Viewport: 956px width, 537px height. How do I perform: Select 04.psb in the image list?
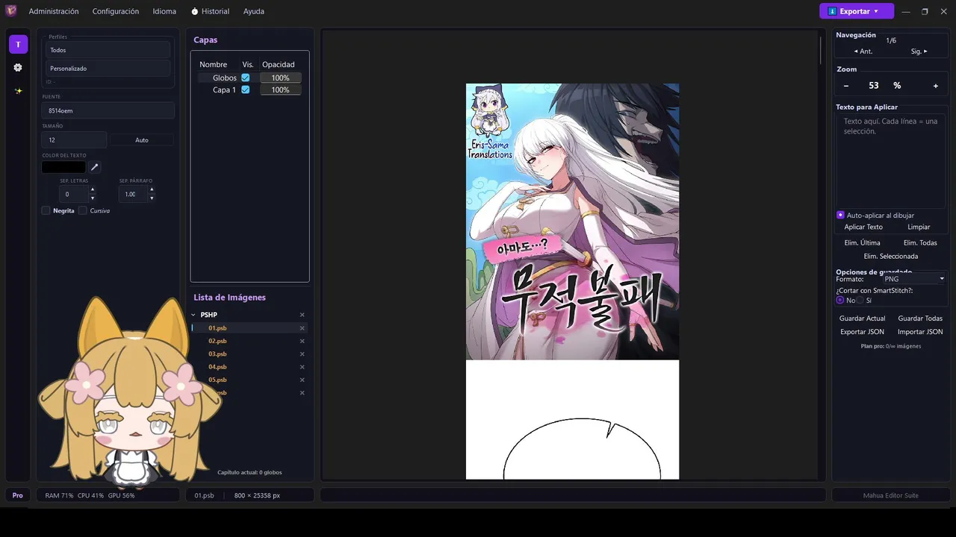coord(217,367)
